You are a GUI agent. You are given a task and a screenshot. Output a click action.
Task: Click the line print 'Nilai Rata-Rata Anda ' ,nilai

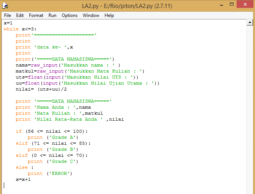pyautogui.click(x=70, y=119)
